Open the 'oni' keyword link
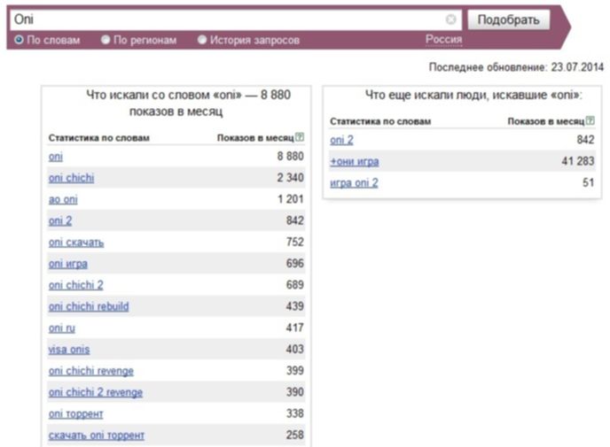The height and width of the screenshot is (447, 610). (56, 157)
